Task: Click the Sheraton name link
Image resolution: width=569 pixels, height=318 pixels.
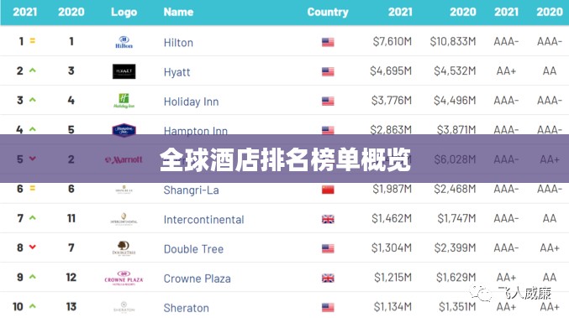Action: click(x=186, y=308)
